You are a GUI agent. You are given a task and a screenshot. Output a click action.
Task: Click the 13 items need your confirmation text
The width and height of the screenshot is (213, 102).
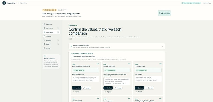pos(83,57)
